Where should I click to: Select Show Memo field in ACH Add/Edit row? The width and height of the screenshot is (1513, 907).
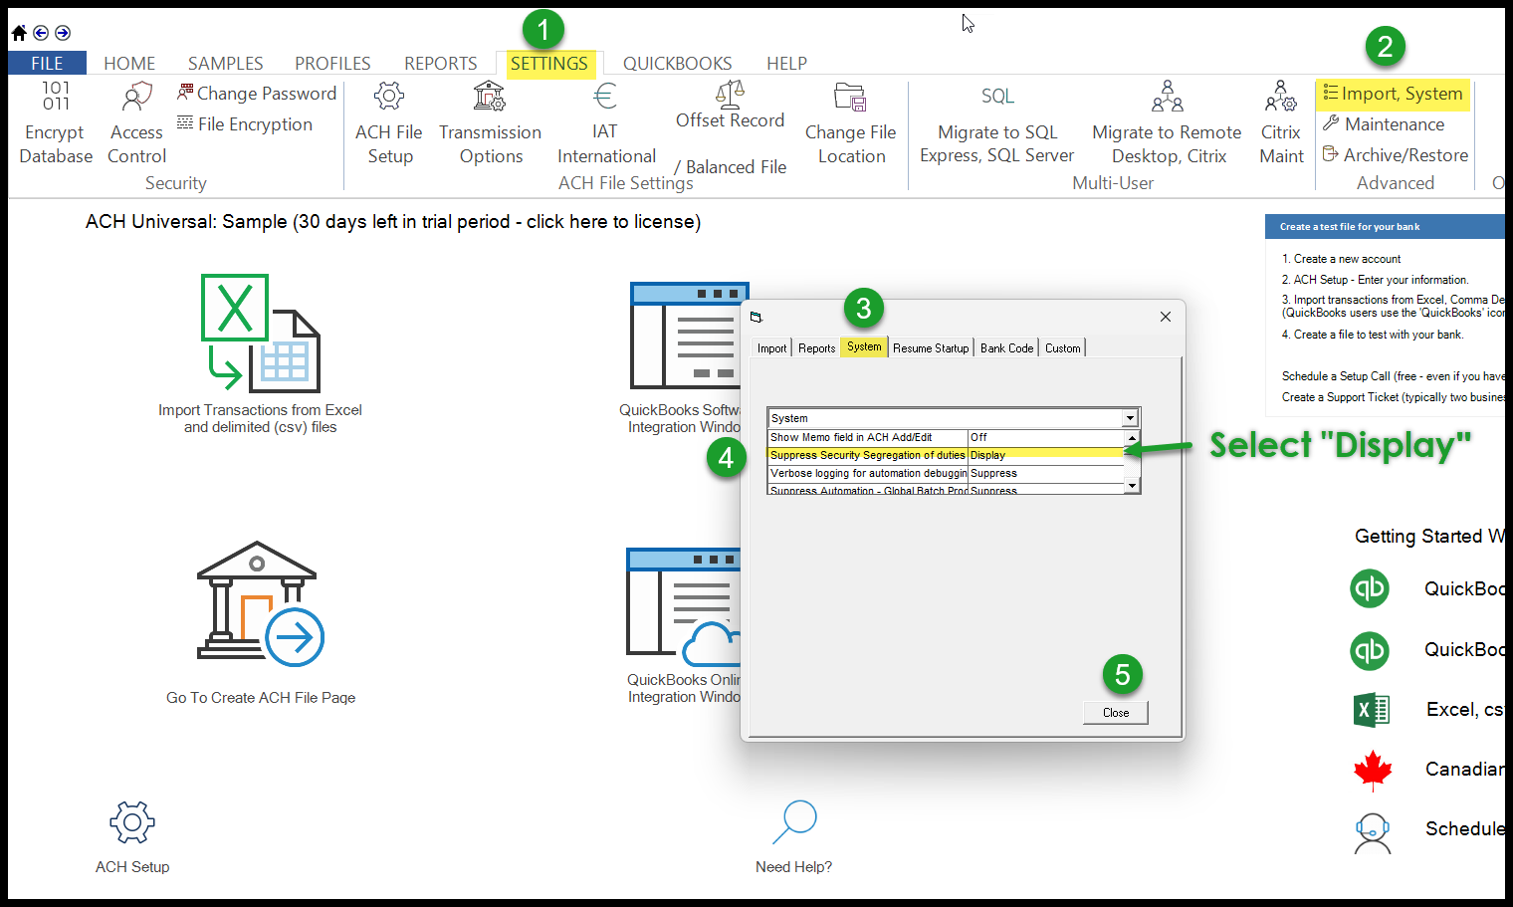tap(946, 437)
